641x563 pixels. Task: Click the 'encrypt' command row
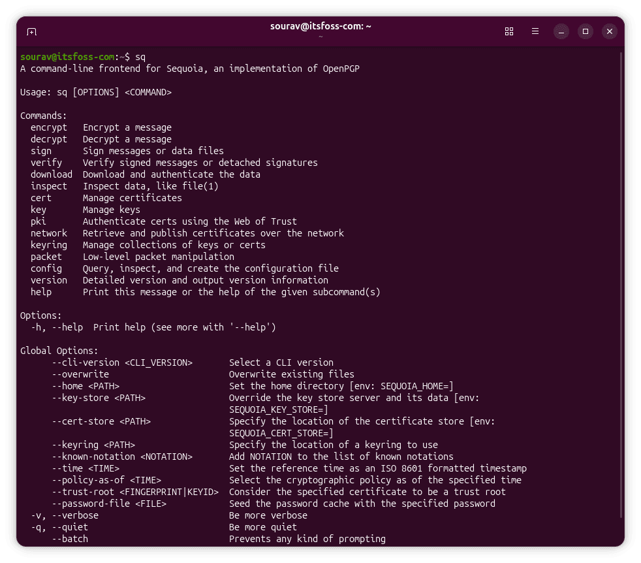(x=101, y=127)
